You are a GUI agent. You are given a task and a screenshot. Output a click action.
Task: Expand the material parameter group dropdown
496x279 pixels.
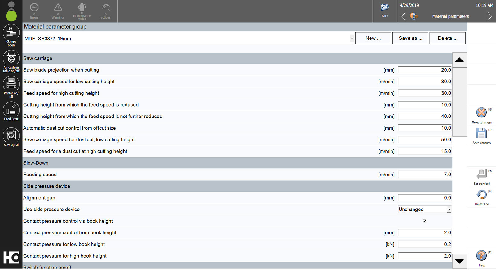point(352,38)
